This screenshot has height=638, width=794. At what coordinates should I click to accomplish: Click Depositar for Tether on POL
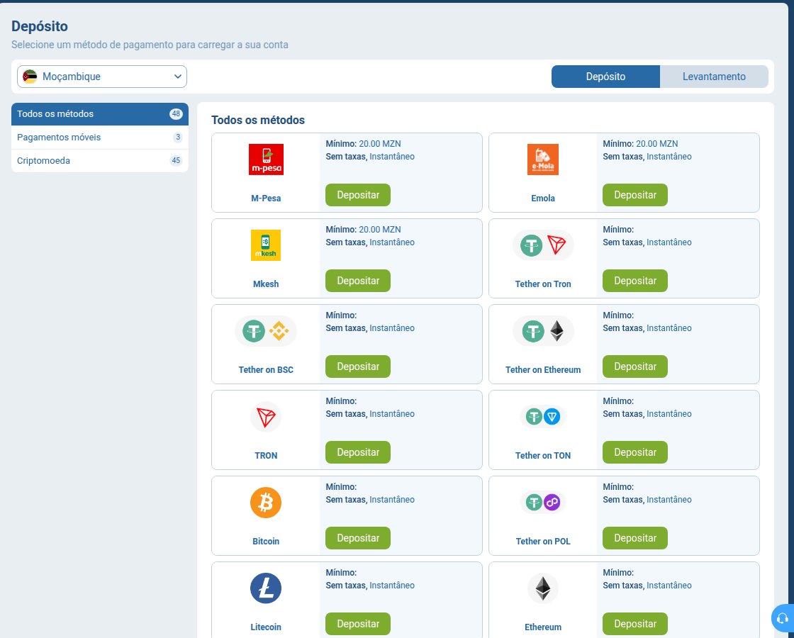click(635, 538)
